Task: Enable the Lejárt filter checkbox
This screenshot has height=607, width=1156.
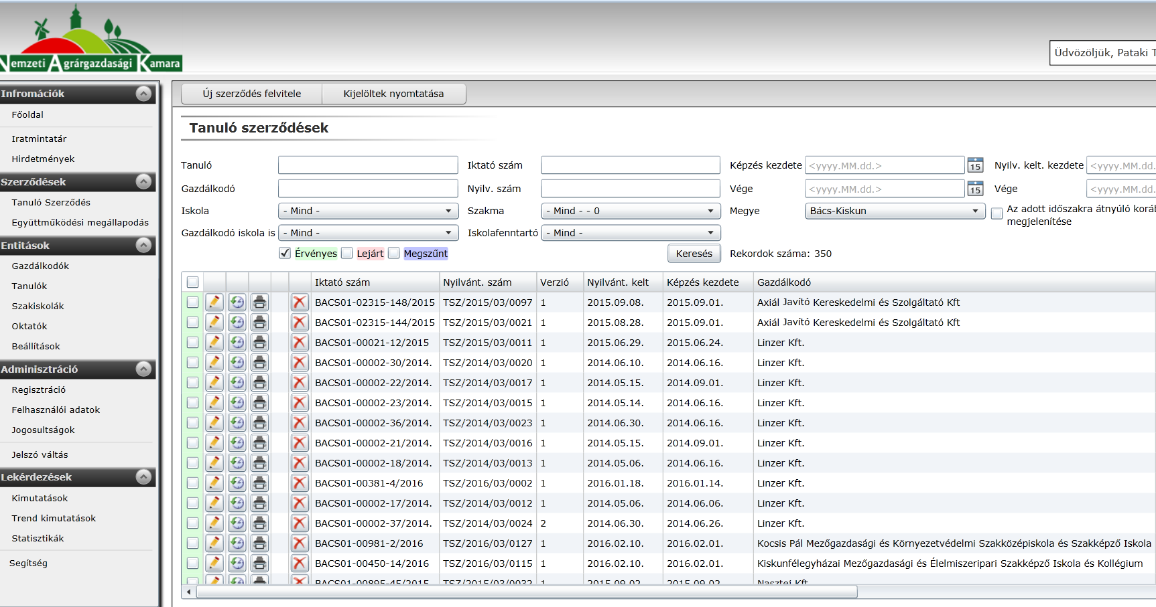Action: (346, 253)
